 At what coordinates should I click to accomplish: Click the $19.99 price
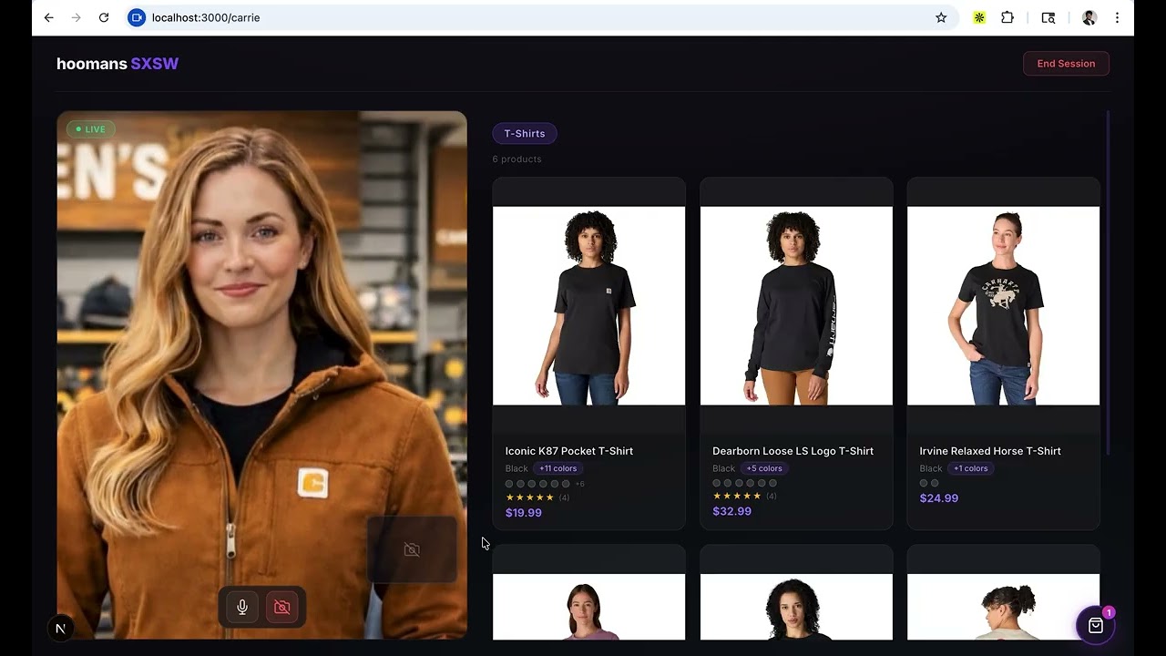coord(524,513)
